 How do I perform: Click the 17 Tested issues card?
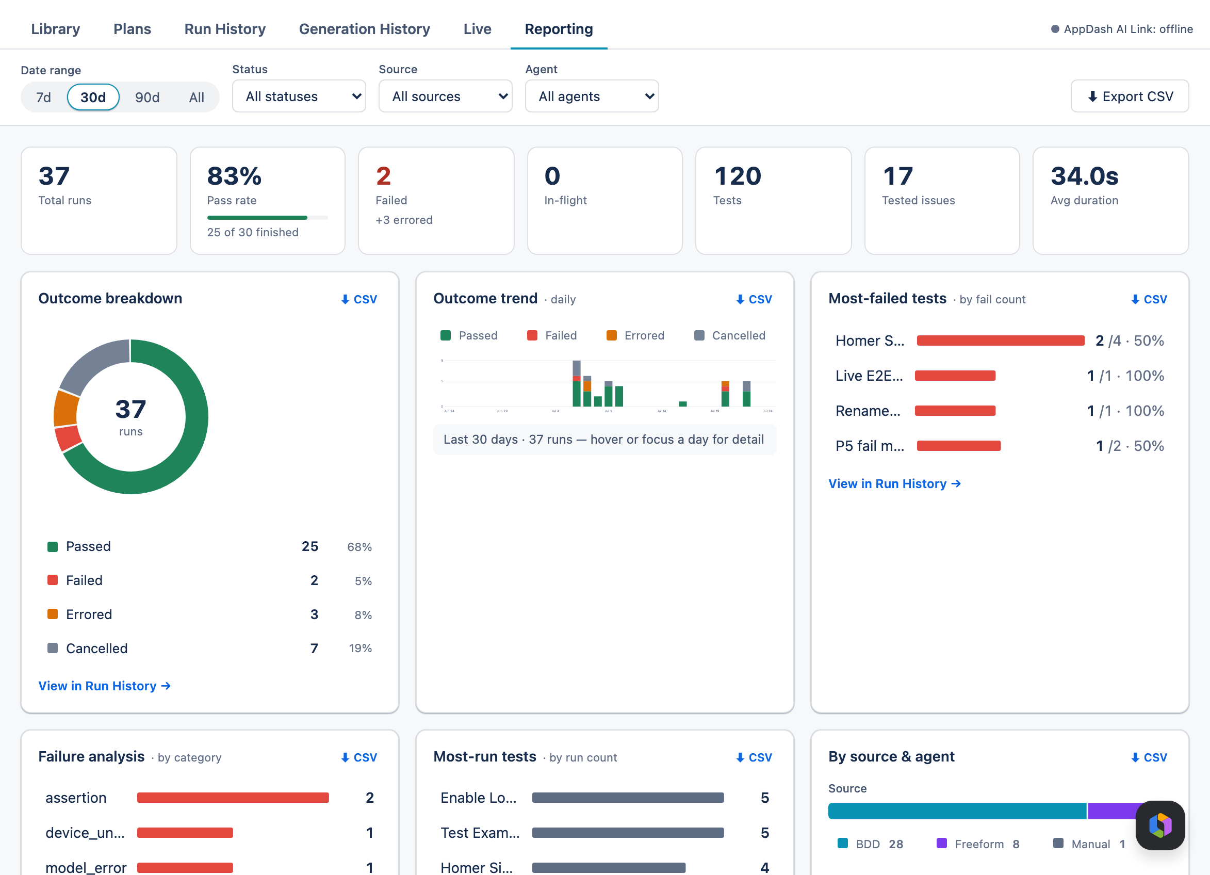942,200
